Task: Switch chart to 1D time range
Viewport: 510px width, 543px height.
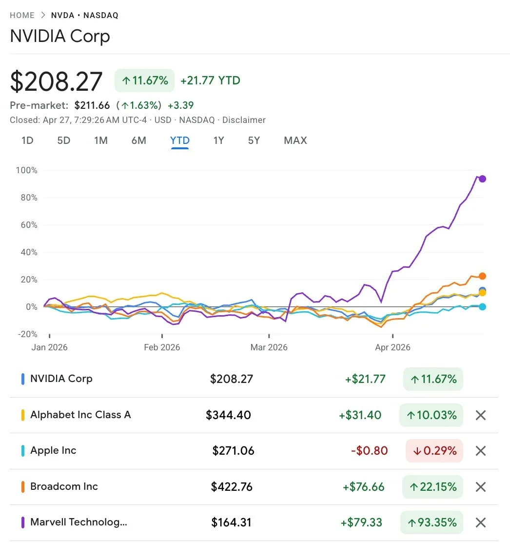Action: tap(27, 141)
